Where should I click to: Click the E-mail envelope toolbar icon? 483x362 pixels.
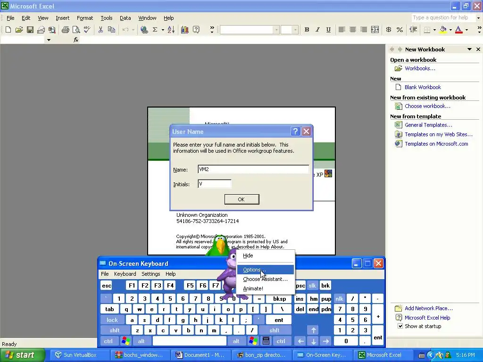41,30
